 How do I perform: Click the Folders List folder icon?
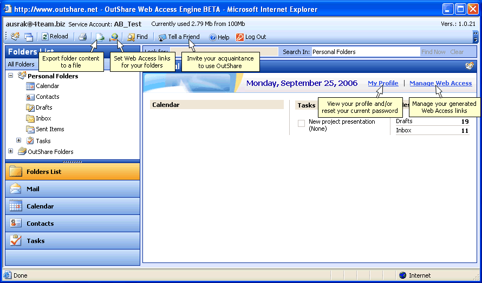point(15,171)
